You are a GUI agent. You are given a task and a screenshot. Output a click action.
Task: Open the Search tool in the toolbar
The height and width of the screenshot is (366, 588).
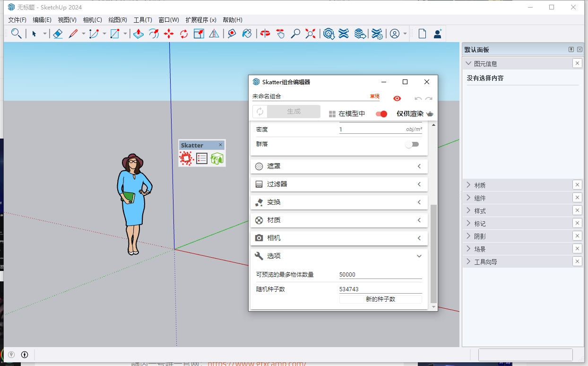16,34
